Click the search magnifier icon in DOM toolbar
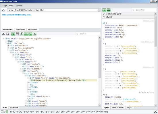The width and height of the screenshot is (158, 114). (x=77, y=34)
